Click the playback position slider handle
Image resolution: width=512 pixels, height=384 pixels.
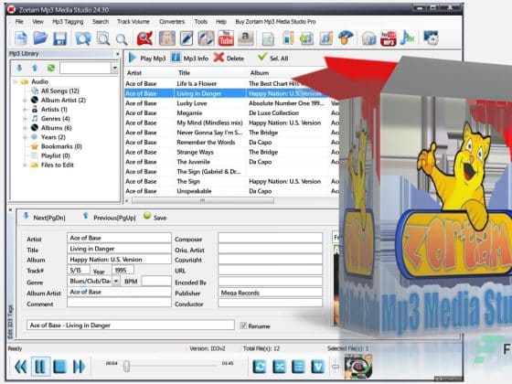tap(126, 366)
